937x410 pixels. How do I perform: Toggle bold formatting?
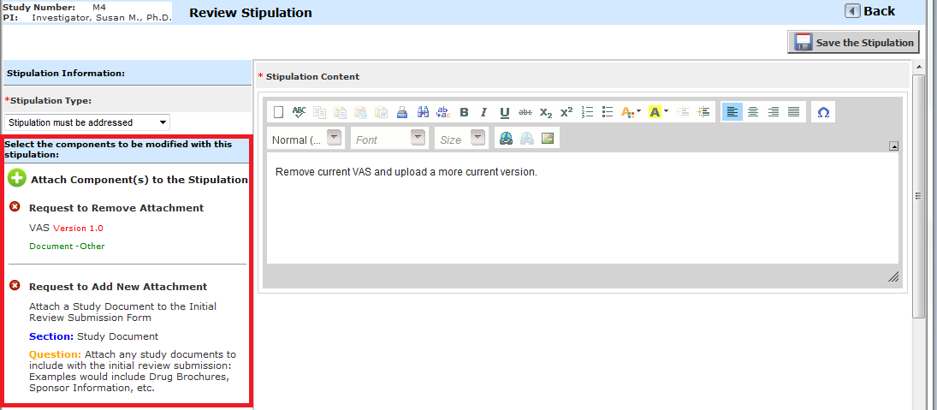click(x=465, y=112)
